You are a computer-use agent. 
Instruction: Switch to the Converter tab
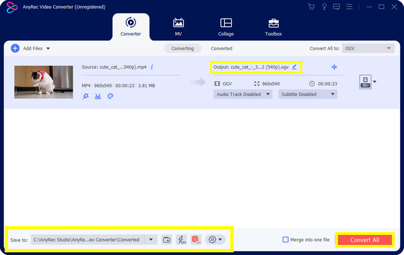pos(131,27)
